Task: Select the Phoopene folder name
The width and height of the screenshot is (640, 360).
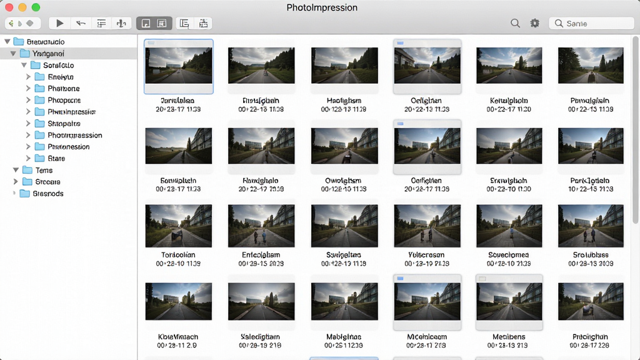Action: pos(64,100)
